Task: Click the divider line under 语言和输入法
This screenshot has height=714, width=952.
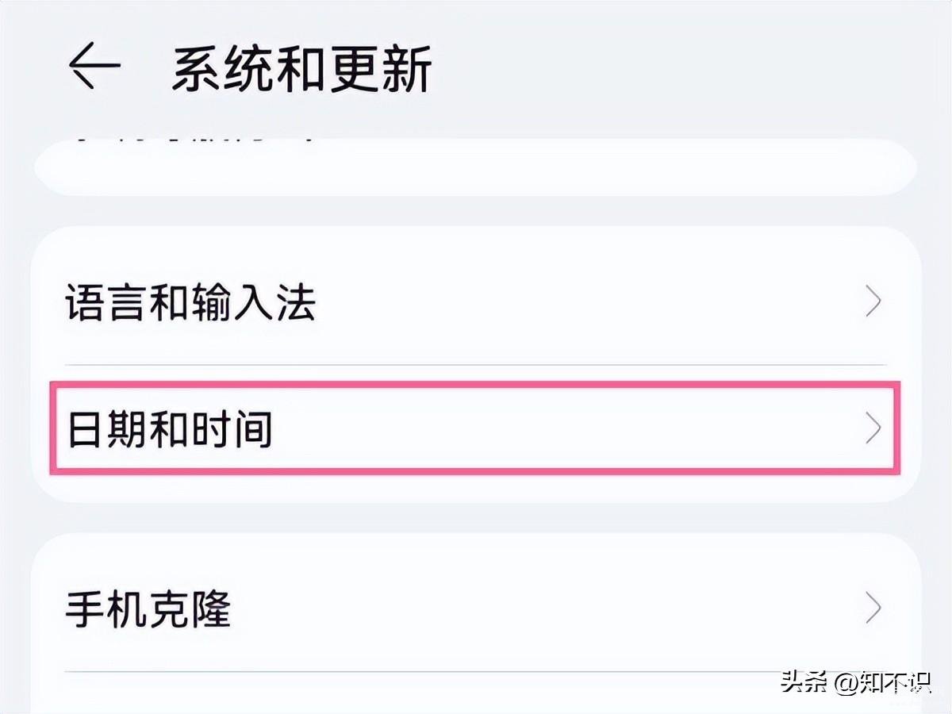Action: 474,365
